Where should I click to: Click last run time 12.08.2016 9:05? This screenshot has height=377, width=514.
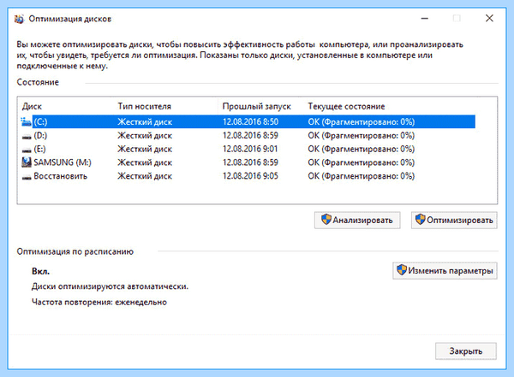[250, 176]
